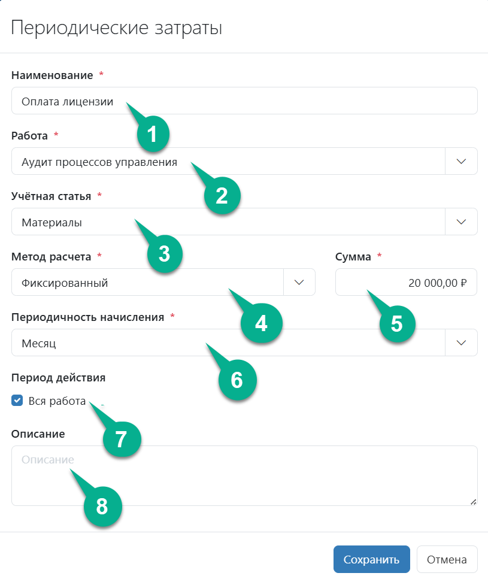Uncheck the Вся работа checkbox
Image resolution: width=488 pixels, height=582 pixels.
click(x=17, y=401)
